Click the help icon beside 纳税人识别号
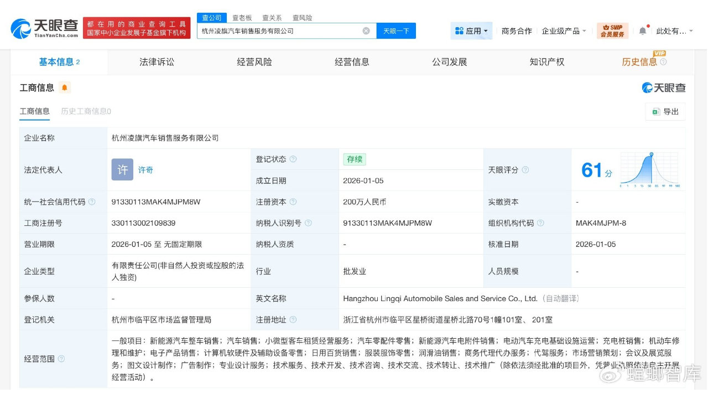 (x=309, y=223)
